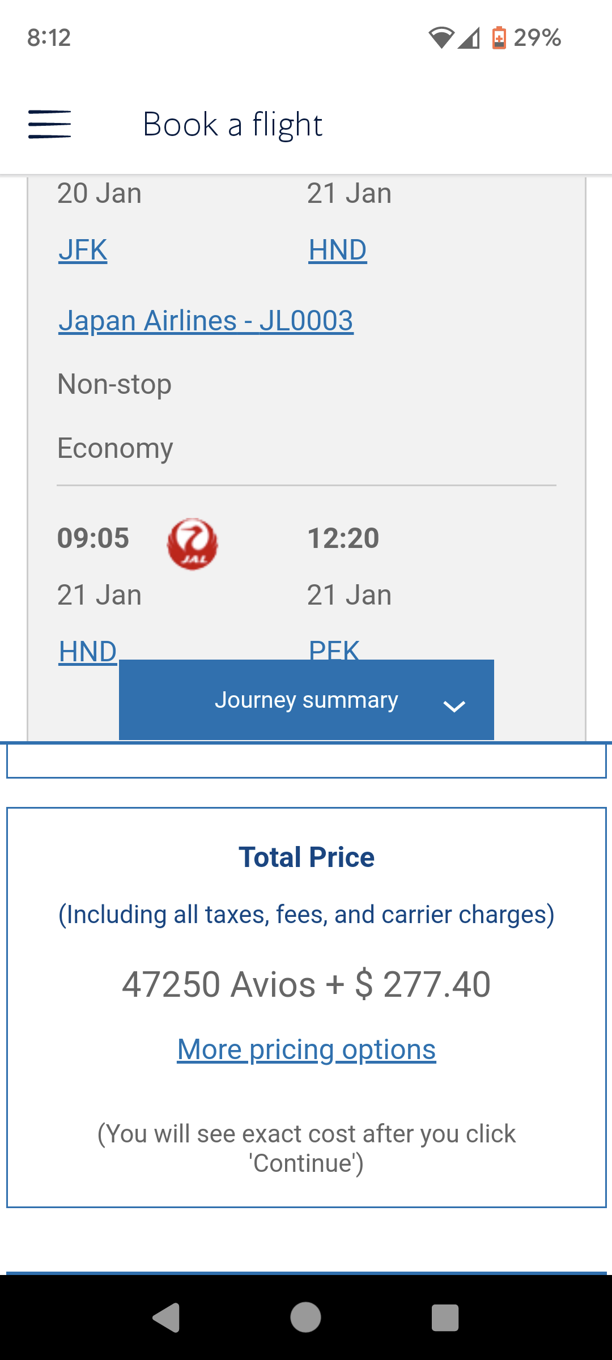Open the JFK airport link
The width and height of the screenshot is (612, 1360).
pos(83,250)
